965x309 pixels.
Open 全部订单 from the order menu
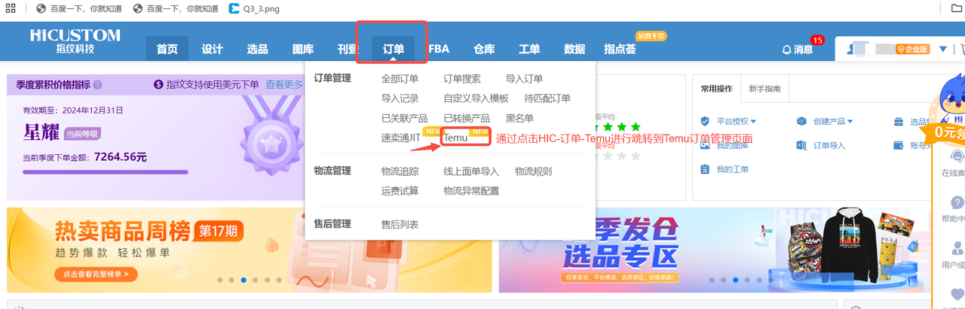point(400,78)
